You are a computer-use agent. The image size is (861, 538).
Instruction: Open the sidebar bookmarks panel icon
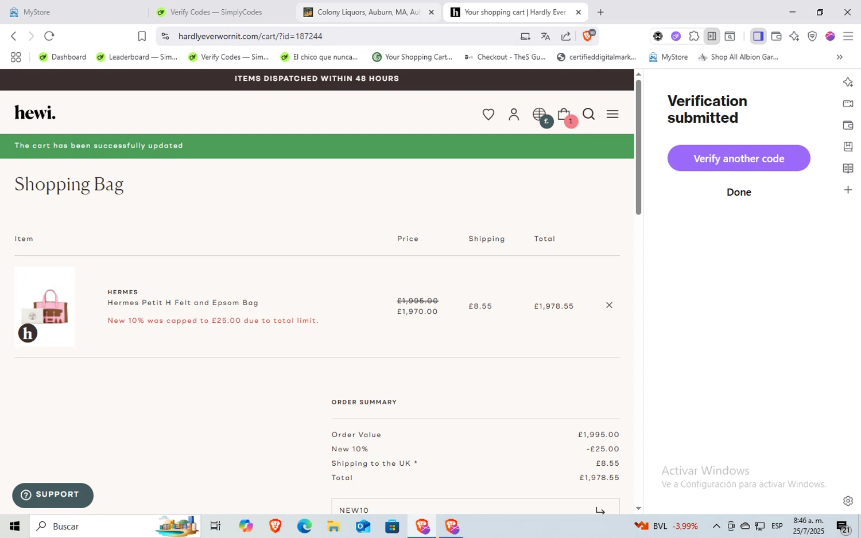click(x=848, y=147)
